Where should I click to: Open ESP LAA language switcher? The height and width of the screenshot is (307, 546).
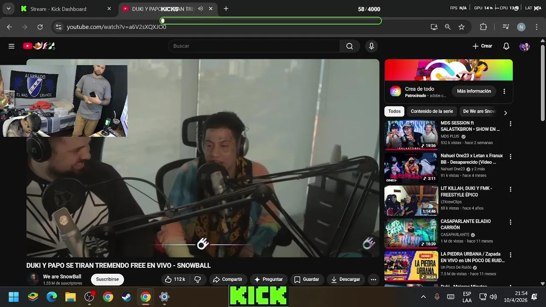click(x=467, y=297)
